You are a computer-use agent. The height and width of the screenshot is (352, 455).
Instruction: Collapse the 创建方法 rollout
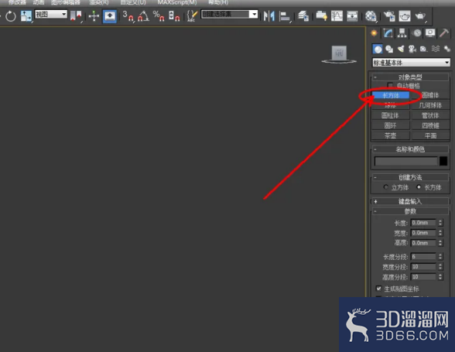[410, 177]
